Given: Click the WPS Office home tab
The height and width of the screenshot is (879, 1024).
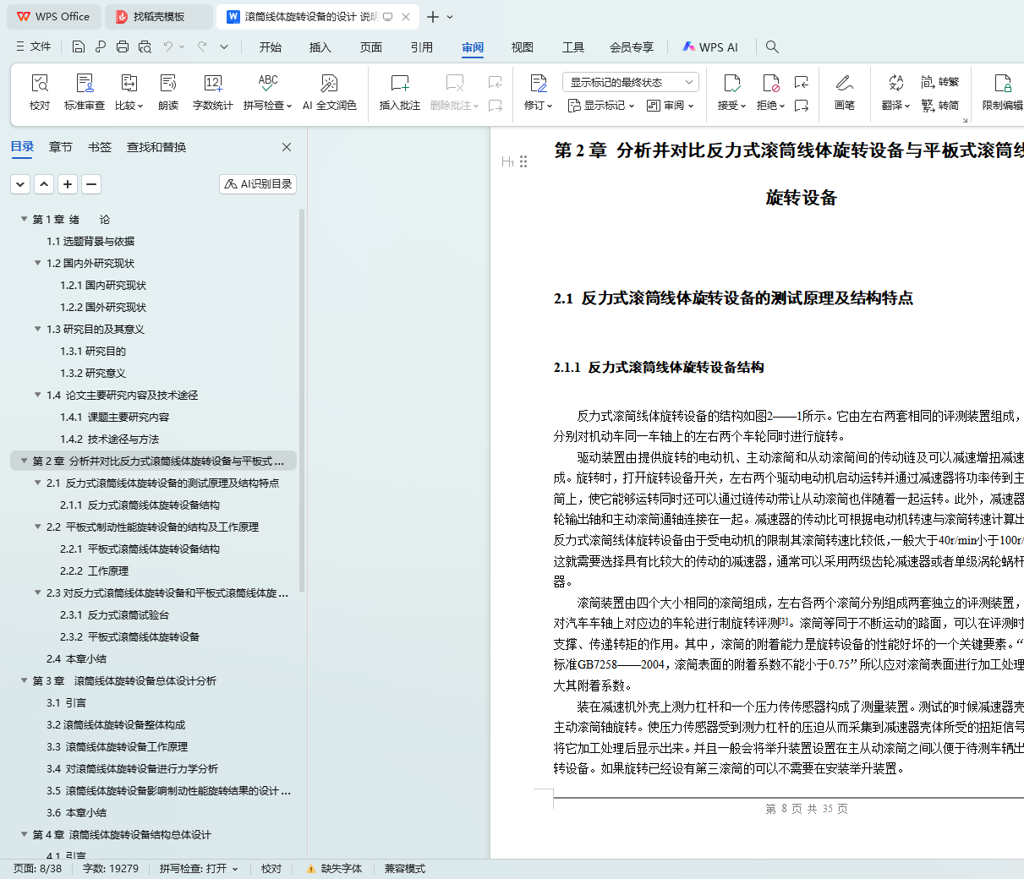Looking at the screenshot, I should 53,17.
